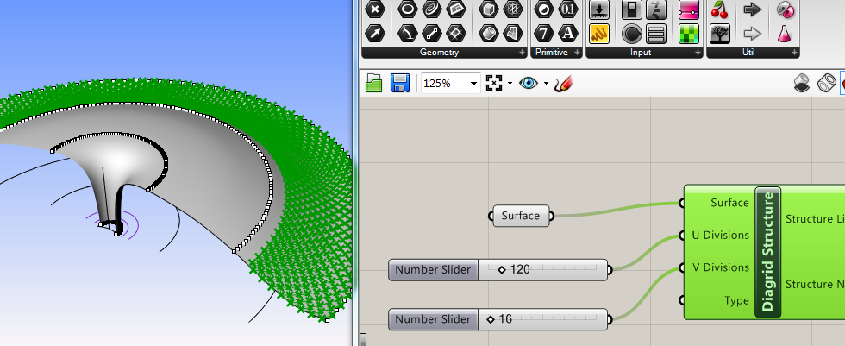Viewport: 845px width, 346px height.
Task: Pick the Text primitive 'A' icon
Action: tap(568, 34)
